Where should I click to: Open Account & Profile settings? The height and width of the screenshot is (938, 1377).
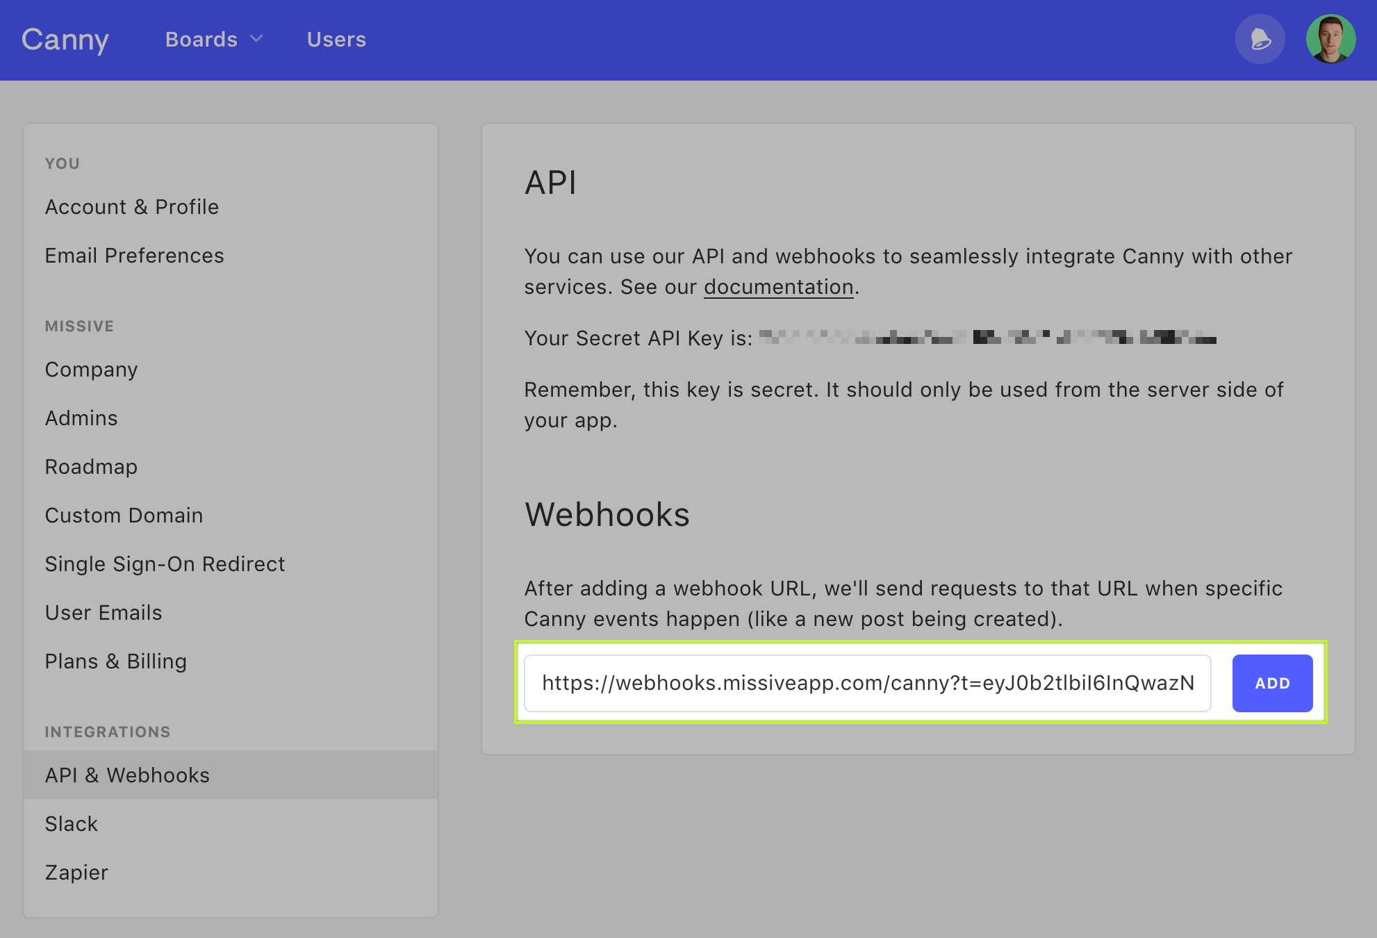tap(132, 207)
